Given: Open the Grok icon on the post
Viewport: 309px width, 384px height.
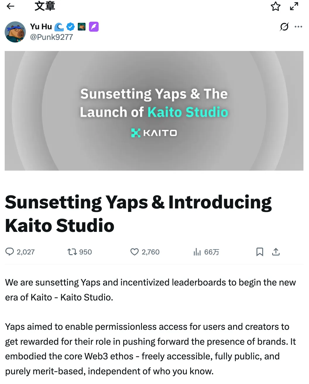Looking at the screenshot, I should pyautogui.click(x=284, y=27).
